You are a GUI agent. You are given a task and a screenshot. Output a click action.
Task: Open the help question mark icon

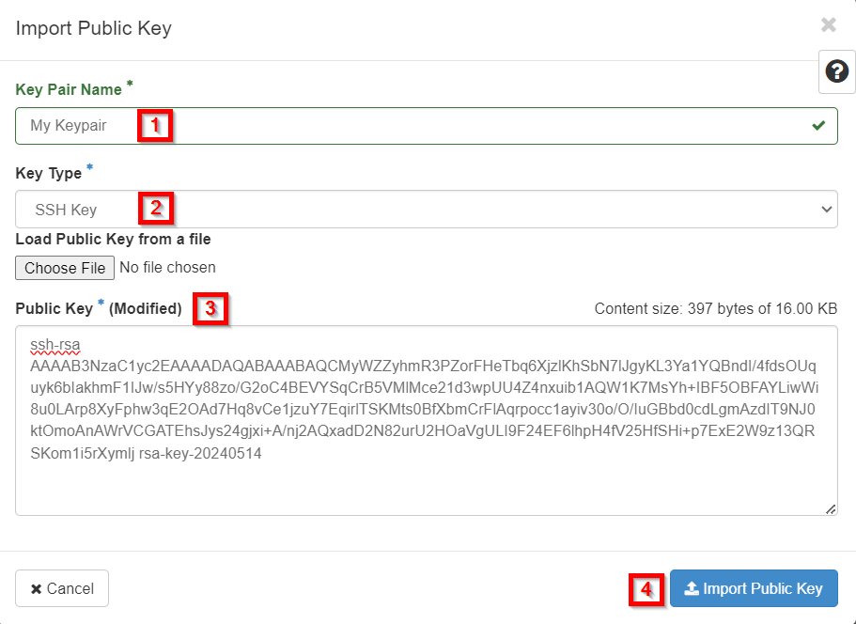(x=837, y=71)
